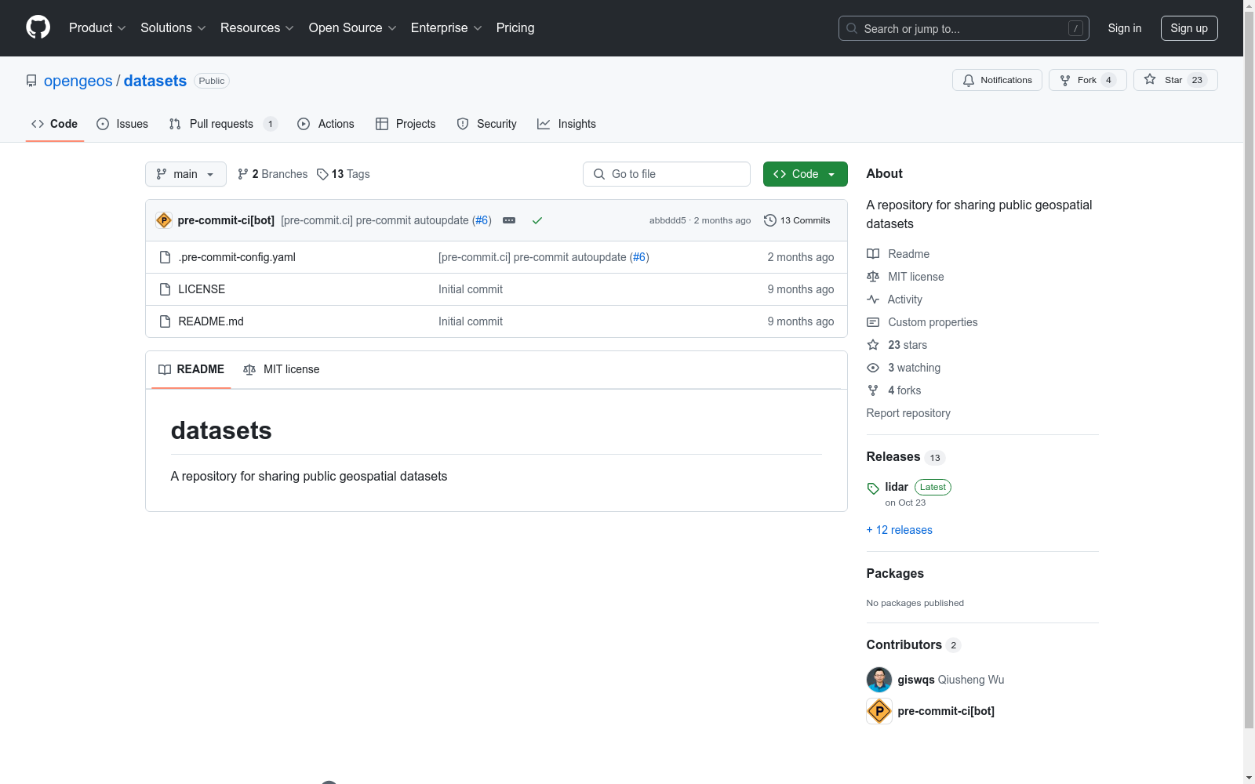1255x784 pixels.
Task: Click the tag icon next to 13 Tags
Action: coord(322,174)
